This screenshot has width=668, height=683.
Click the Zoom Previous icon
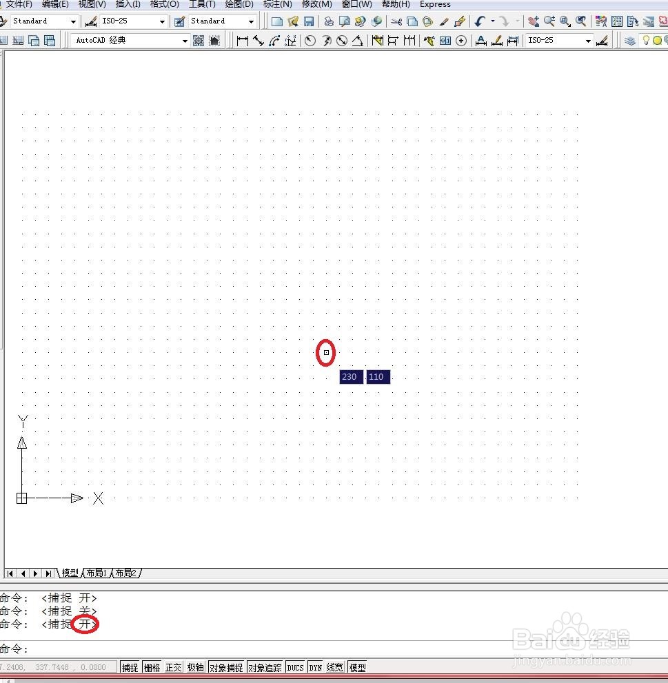581,21
